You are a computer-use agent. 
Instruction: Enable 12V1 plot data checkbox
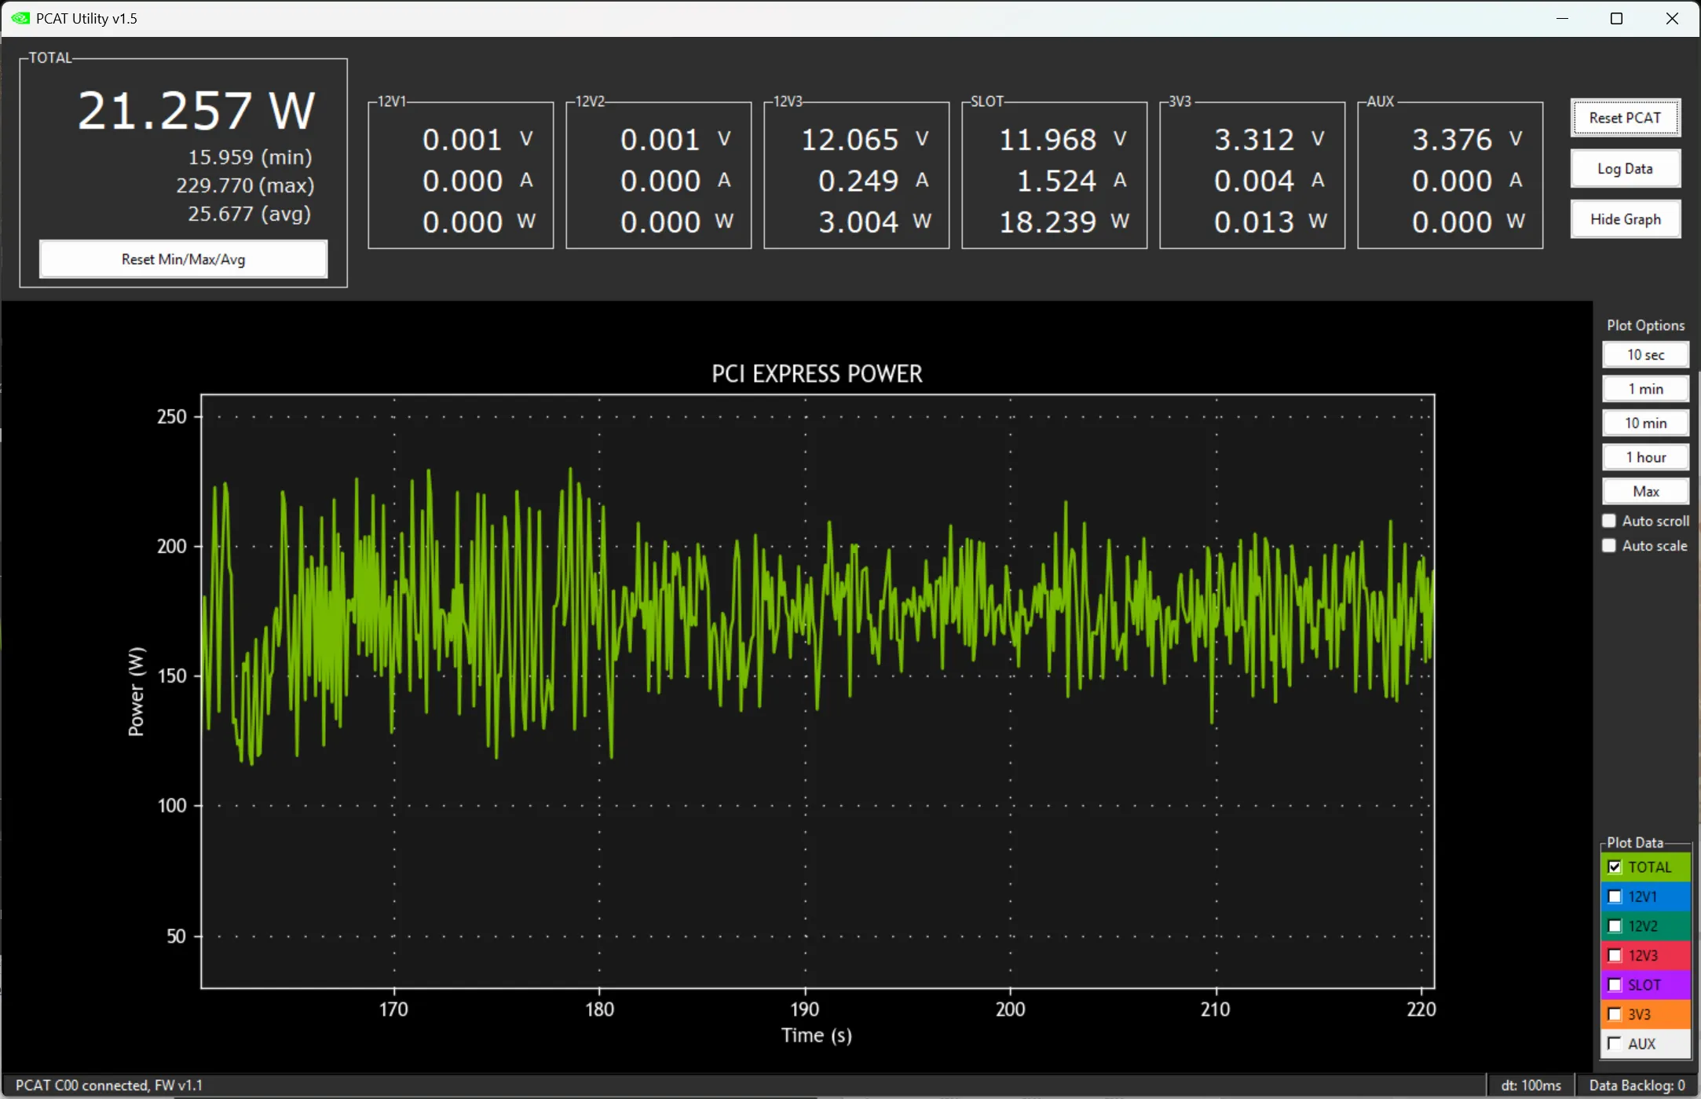click(1615, 896)
